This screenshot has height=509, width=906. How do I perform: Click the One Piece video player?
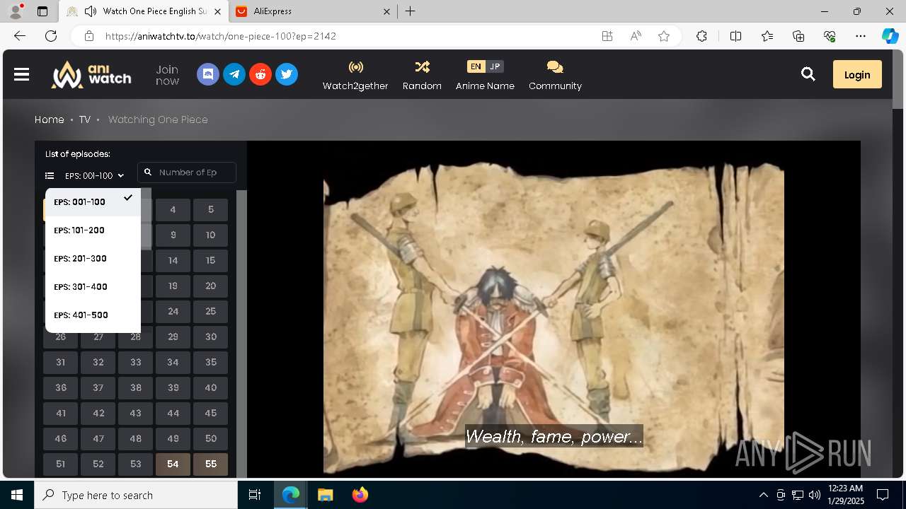coord(554,310)
